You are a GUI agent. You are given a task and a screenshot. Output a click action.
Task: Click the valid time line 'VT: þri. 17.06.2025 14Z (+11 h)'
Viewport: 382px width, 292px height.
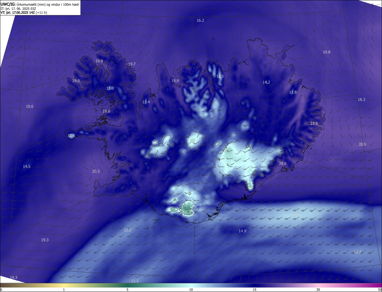(24, 13)
